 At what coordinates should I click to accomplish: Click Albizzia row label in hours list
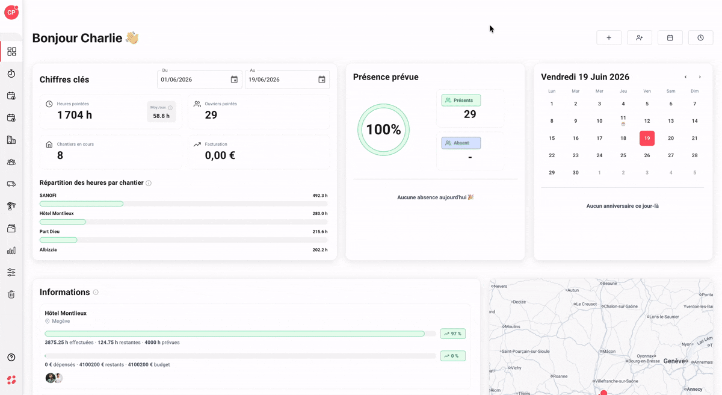pos(48,250)
